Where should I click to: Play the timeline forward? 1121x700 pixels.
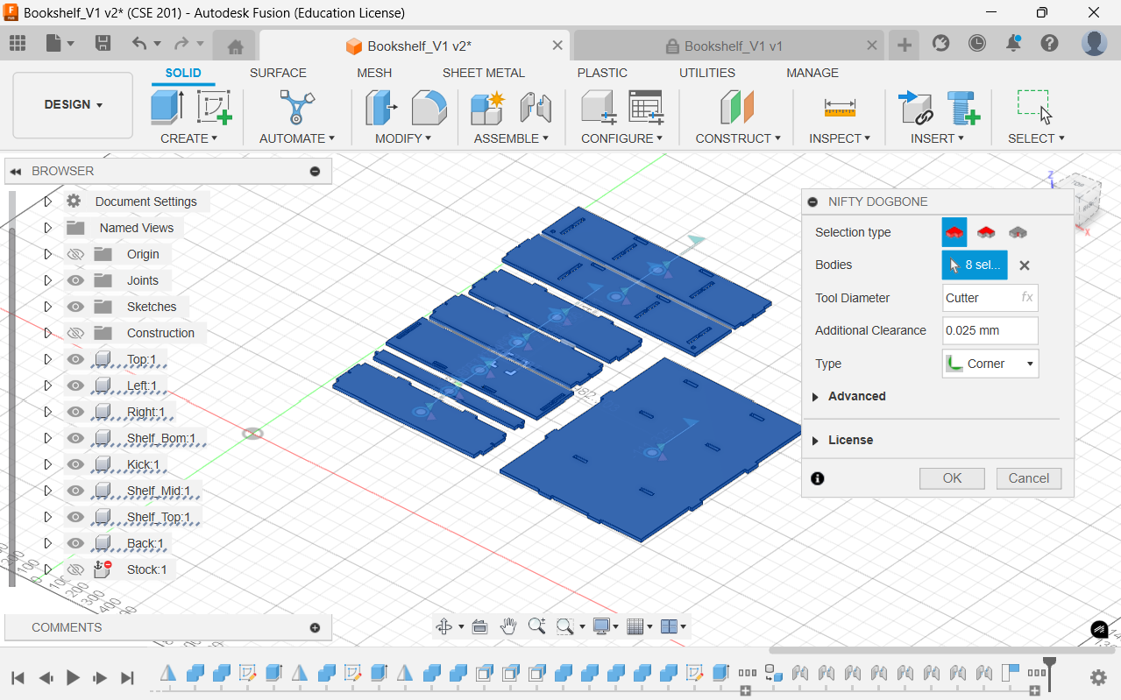73,677
